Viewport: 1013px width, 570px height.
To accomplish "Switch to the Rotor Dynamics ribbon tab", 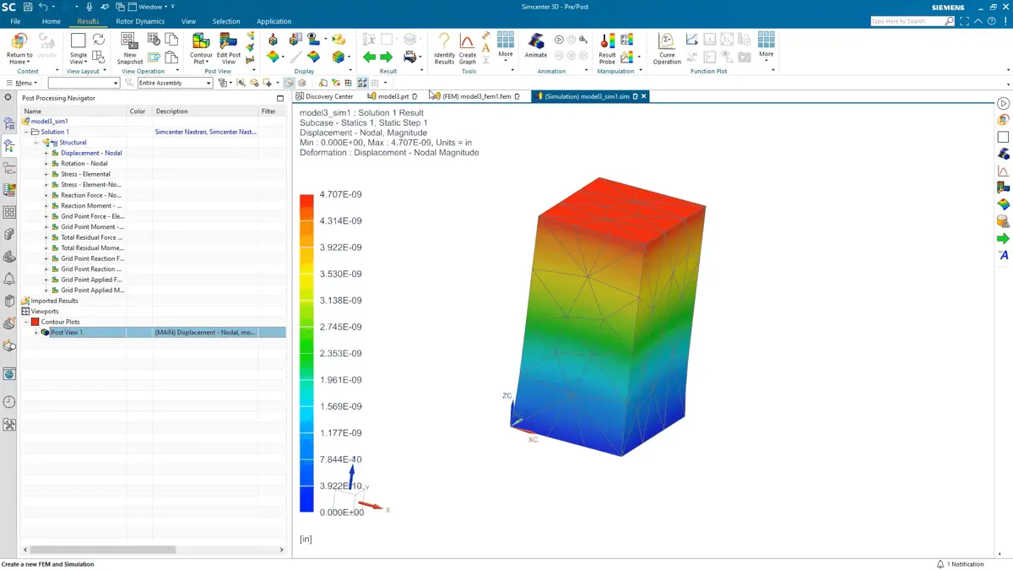I will [x=140, y=21].
